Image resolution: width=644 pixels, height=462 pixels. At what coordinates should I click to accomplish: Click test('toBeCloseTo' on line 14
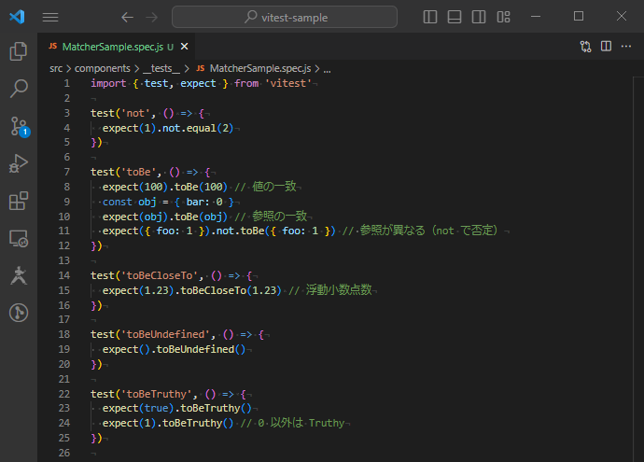(x=144, y=275)
